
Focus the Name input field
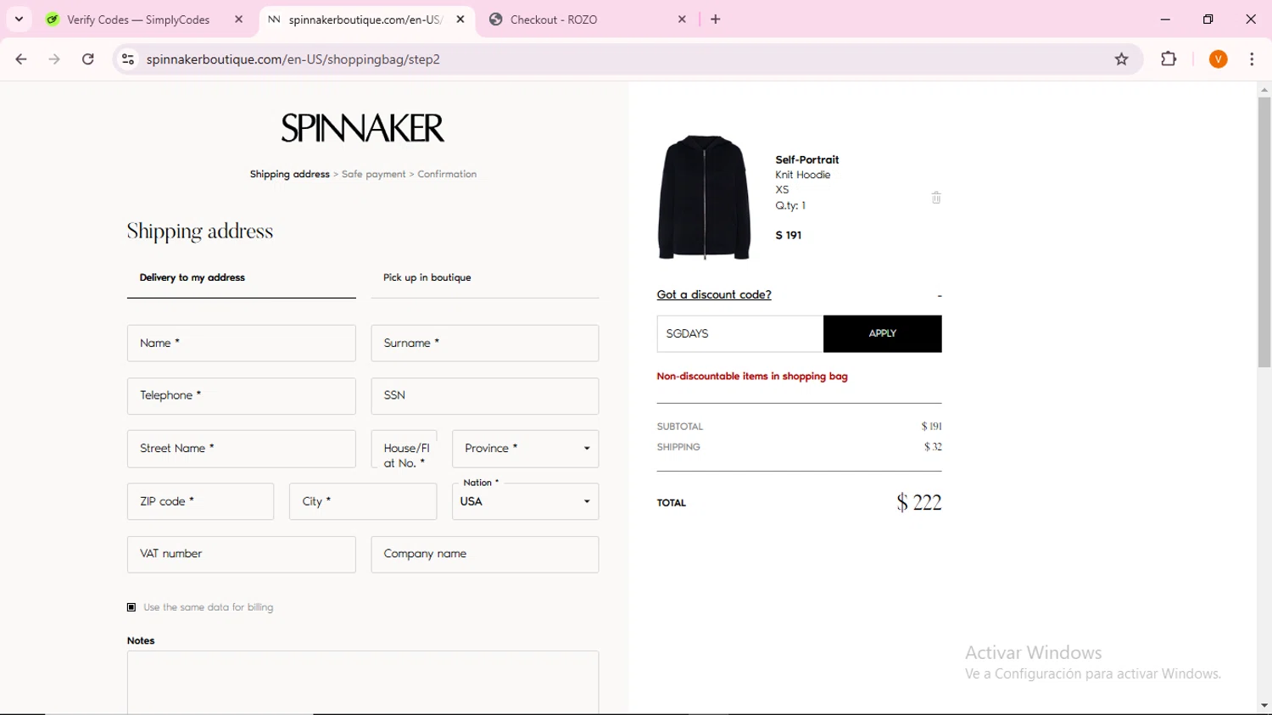242,344
